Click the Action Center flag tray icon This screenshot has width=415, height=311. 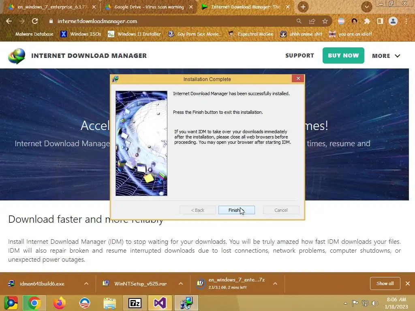(x=355, y=303)
